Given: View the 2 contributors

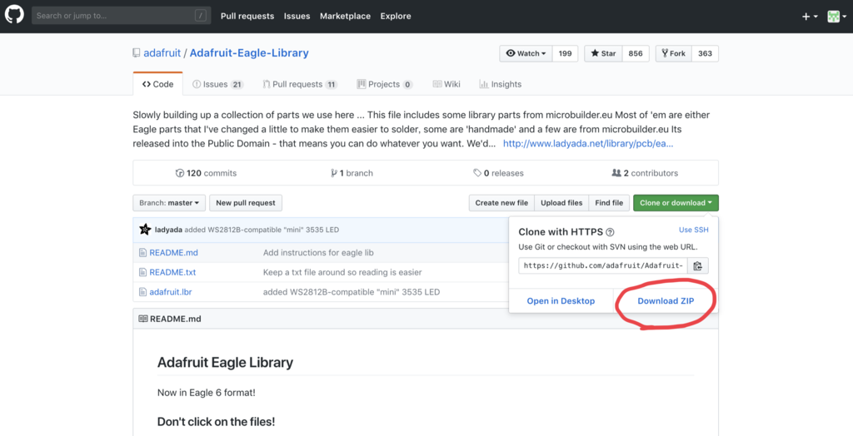Looking at the screenshot, I should click(645, 173).
